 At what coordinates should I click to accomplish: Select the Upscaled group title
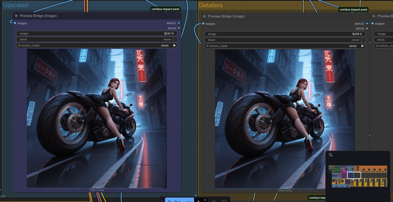point(16,5)
